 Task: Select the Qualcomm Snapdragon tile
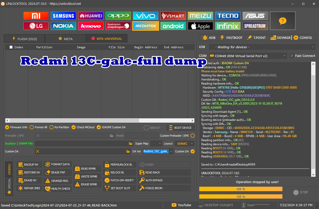(x=118, y=26)
